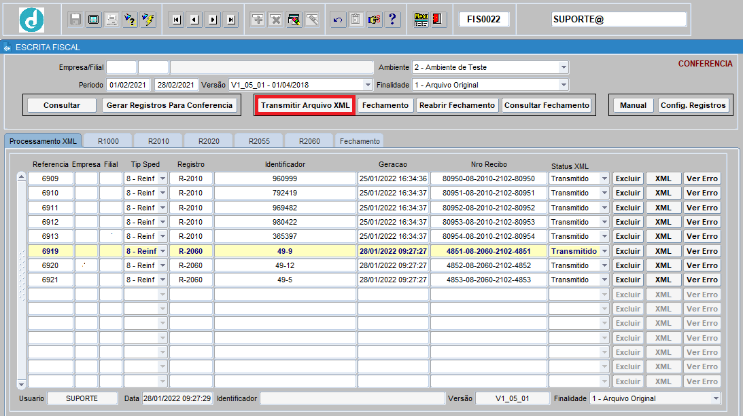Image resolution: width=743 pixels, height=416 pixels.
Task: Click the gray pencil icon beside the eraser
Action: pyautogui.click(x=312, y=20)
